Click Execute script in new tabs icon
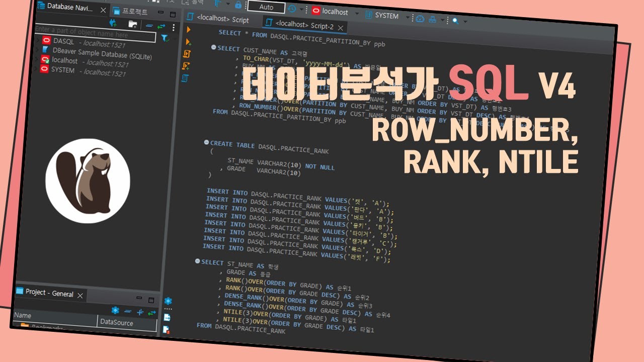 coord(186,66)
